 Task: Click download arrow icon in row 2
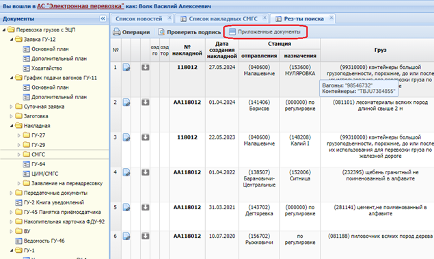click(146, 103)
